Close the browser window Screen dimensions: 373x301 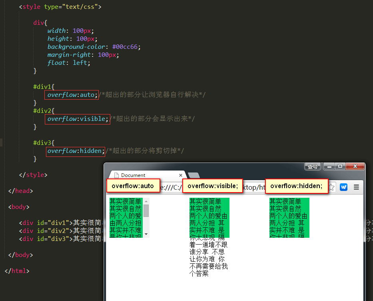[x=355, y=166]
